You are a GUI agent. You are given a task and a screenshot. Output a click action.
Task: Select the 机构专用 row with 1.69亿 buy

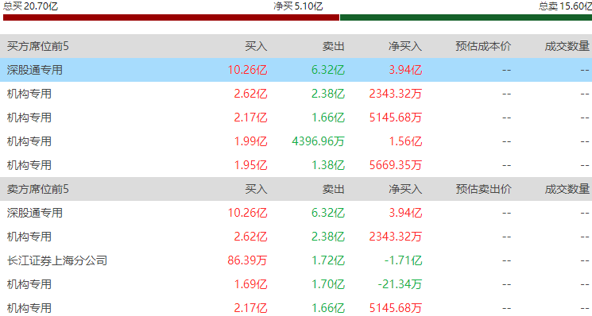(296, 284)
